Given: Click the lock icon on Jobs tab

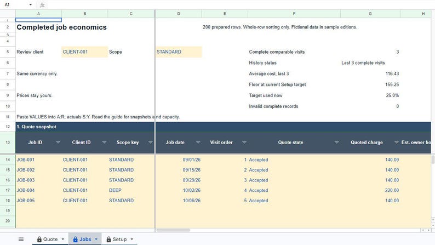Looking at the screenshot, I should click(x=75, y=239).
